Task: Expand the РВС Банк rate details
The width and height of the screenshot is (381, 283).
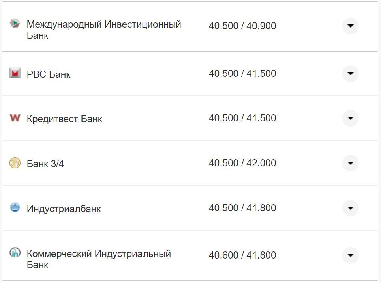Action: click(350, 73)
